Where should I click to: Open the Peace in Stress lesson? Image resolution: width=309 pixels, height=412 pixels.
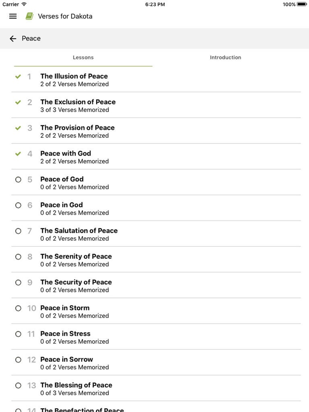pos(66,337)
